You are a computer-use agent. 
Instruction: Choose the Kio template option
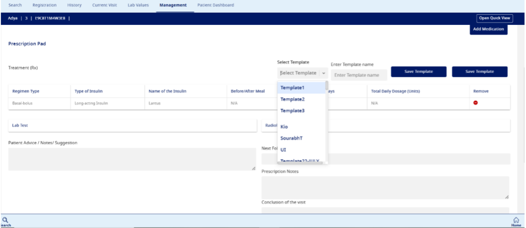tap(284, 127)
